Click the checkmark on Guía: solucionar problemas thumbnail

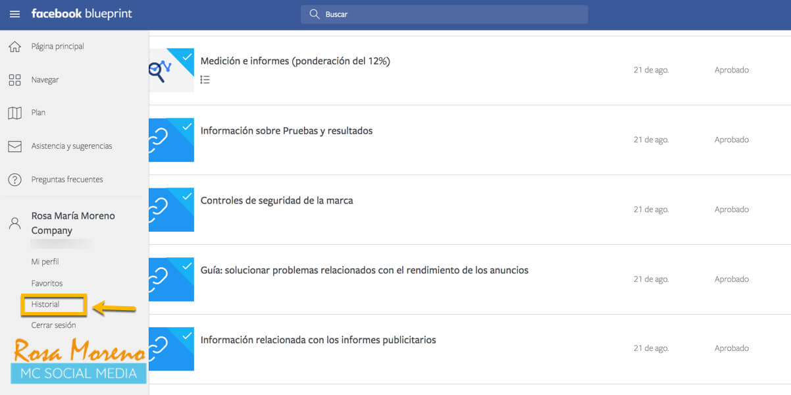pyautogui.click(x=186, y=265)
